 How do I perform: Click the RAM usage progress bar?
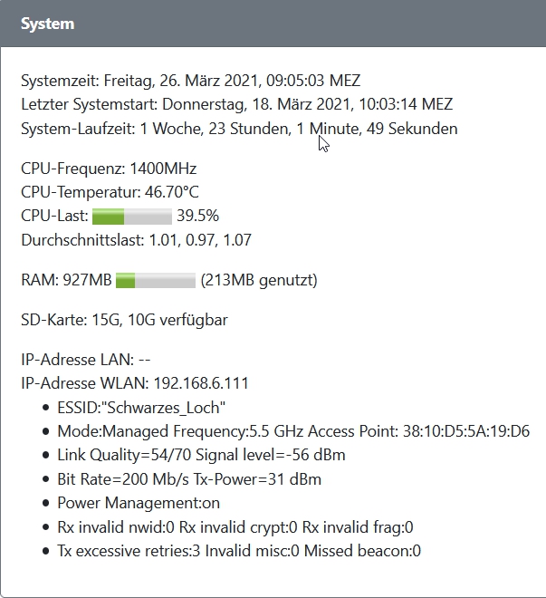click(x=156, y=281)
